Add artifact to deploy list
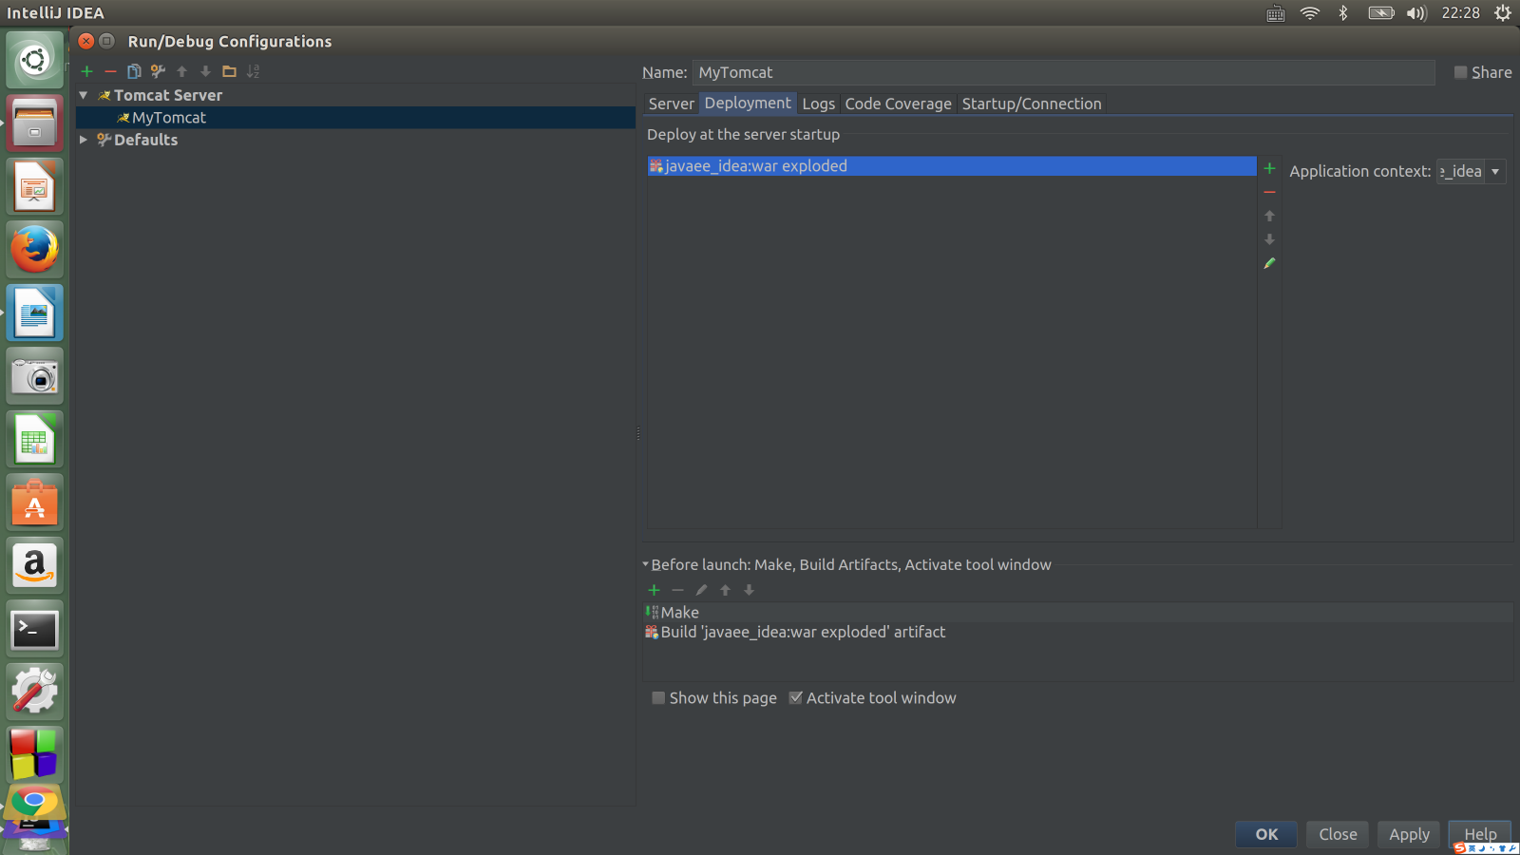Viewport: 1520px width, 855px height. coord(1269,168)
